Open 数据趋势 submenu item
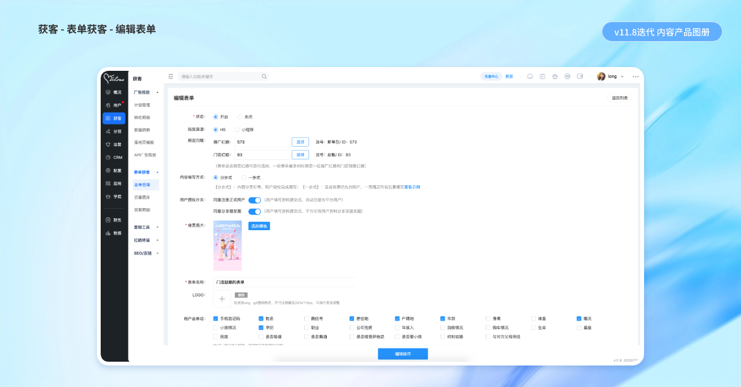Screen dimensions: 741x387 tap(142, 130)
